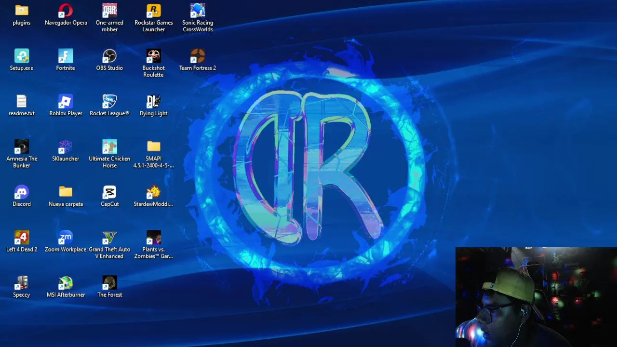Launch Zoom Workplace
This screenshot has height=347, width=617.
point(66,237)
